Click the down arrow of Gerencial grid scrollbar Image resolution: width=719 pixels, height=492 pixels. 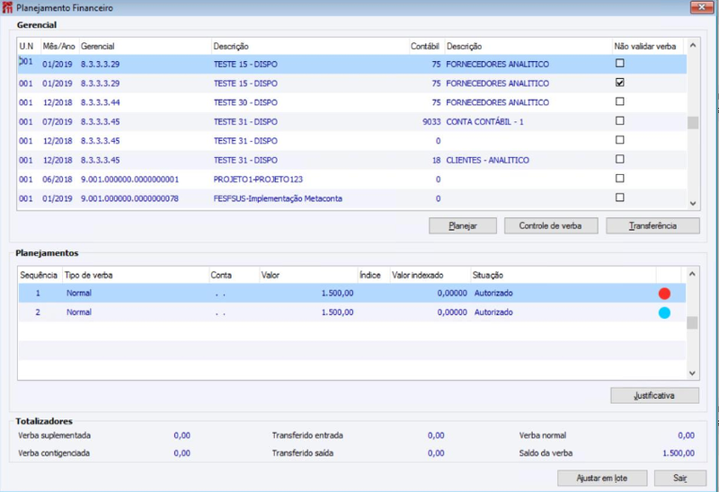click(x=693, y=204)
